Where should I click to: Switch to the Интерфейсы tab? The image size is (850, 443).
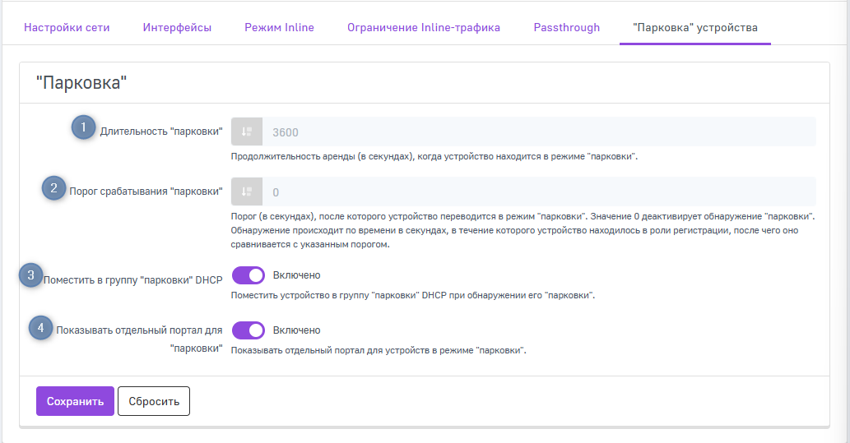coord(177,27)
